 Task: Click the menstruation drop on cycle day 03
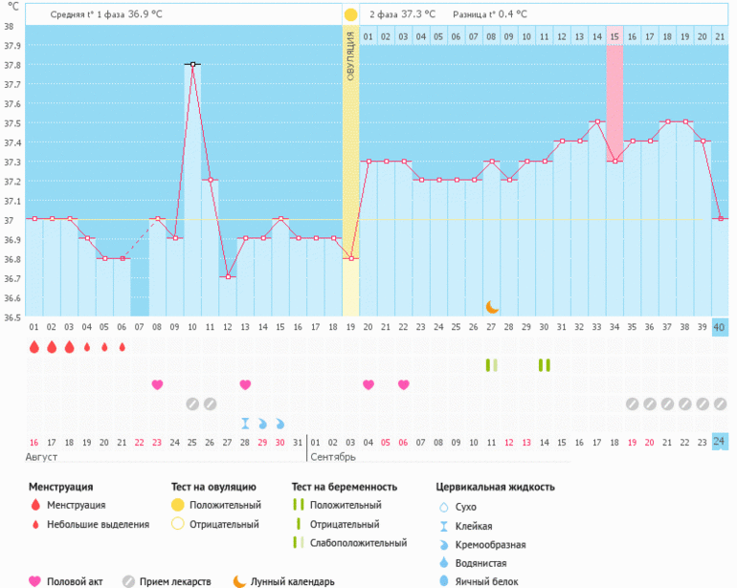coord(69,347)
